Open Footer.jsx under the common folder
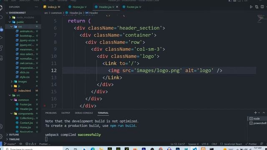This screenshot has width=267, height=150. [x=25, y=105]
